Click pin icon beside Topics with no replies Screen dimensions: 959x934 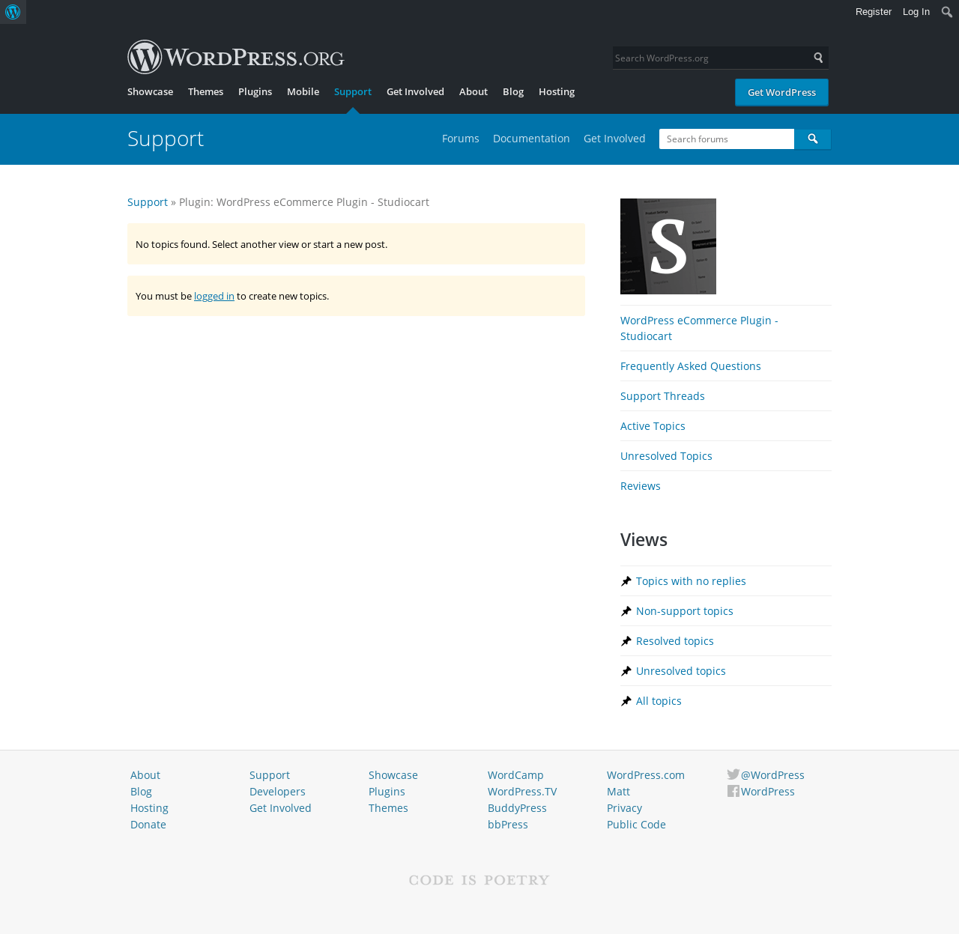tap(626, 581)
